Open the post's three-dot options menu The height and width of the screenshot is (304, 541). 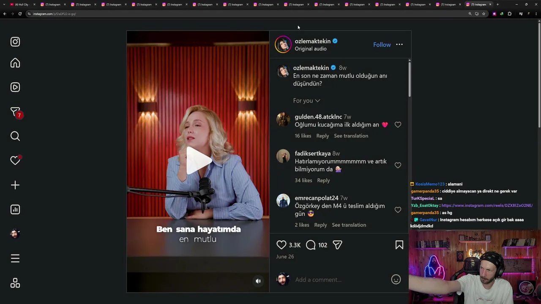pyautogui.click(x=399, y=45)
